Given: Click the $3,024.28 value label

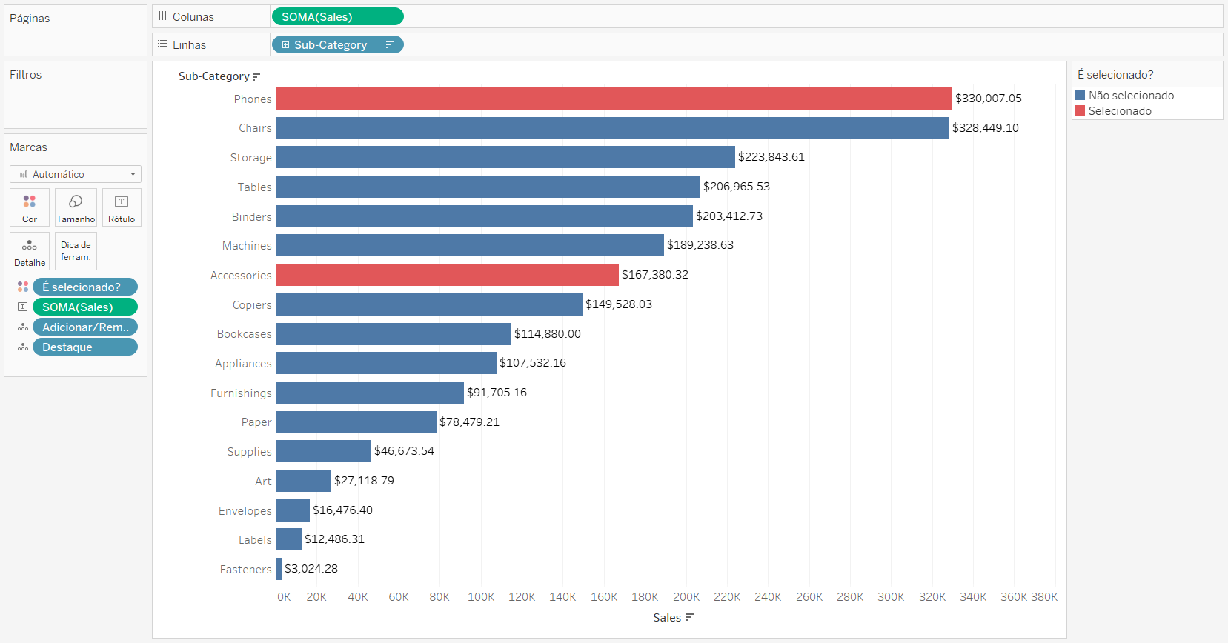Looking at the screenshot, I should pos(311,568).
